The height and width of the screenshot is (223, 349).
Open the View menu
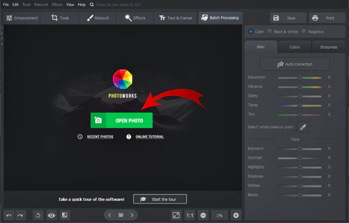pyautogui.click(x=70, y=5)
